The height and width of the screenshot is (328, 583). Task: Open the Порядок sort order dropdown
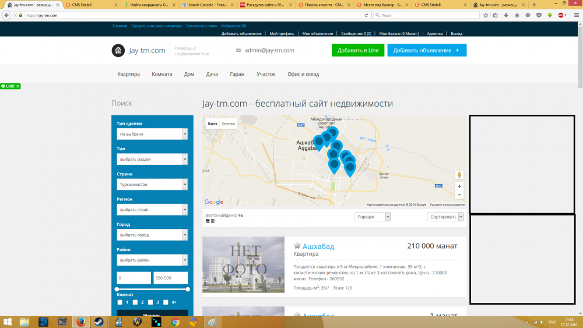click(372, 217)
